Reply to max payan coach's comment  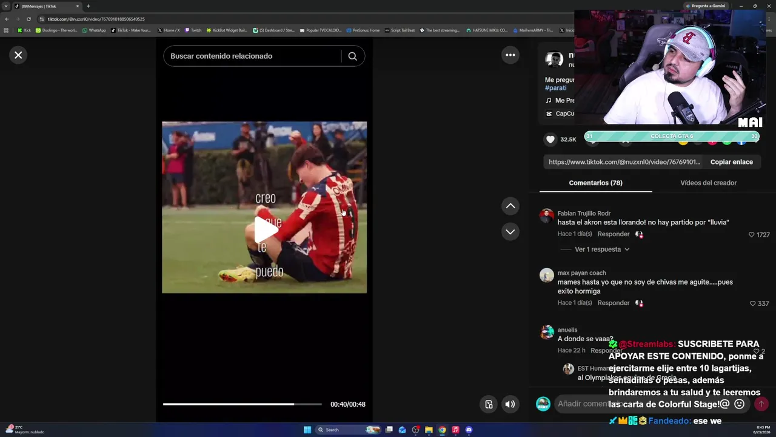[x=614, y=303]
